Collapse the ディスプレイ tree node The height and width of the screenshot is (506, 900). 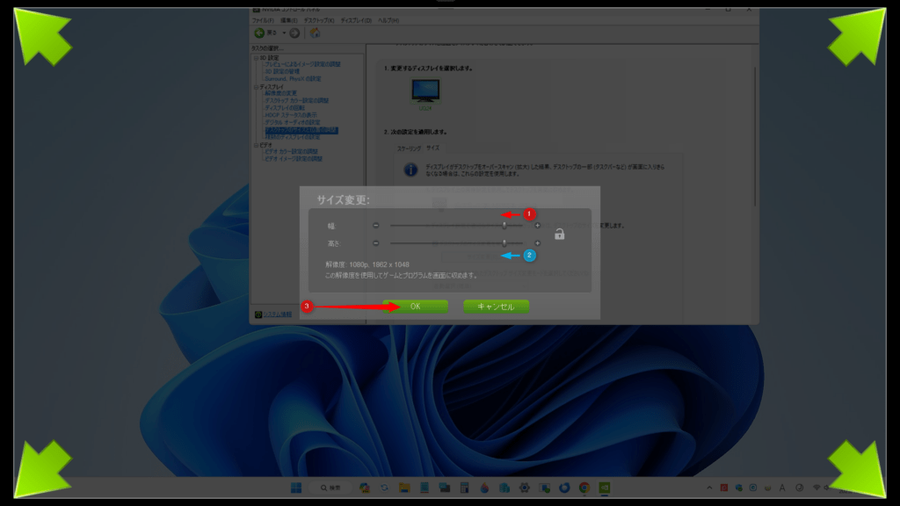coord(255,87)
